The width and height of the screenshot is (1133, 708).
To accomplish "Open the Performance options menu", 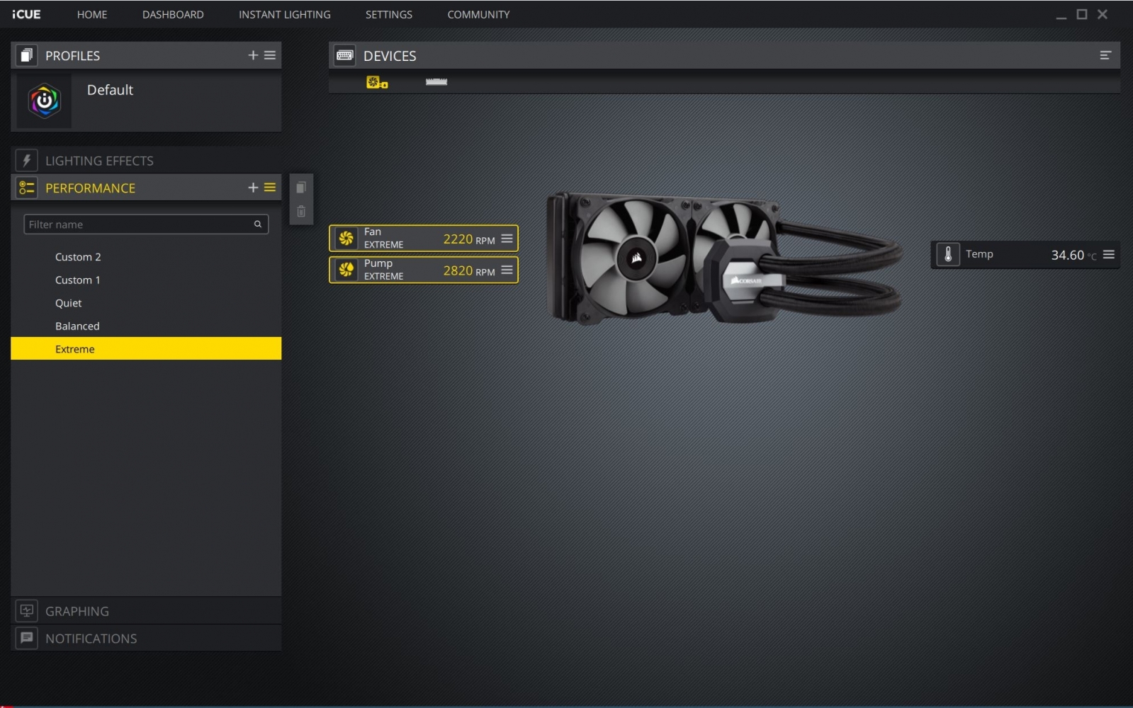I will [270, 188].
